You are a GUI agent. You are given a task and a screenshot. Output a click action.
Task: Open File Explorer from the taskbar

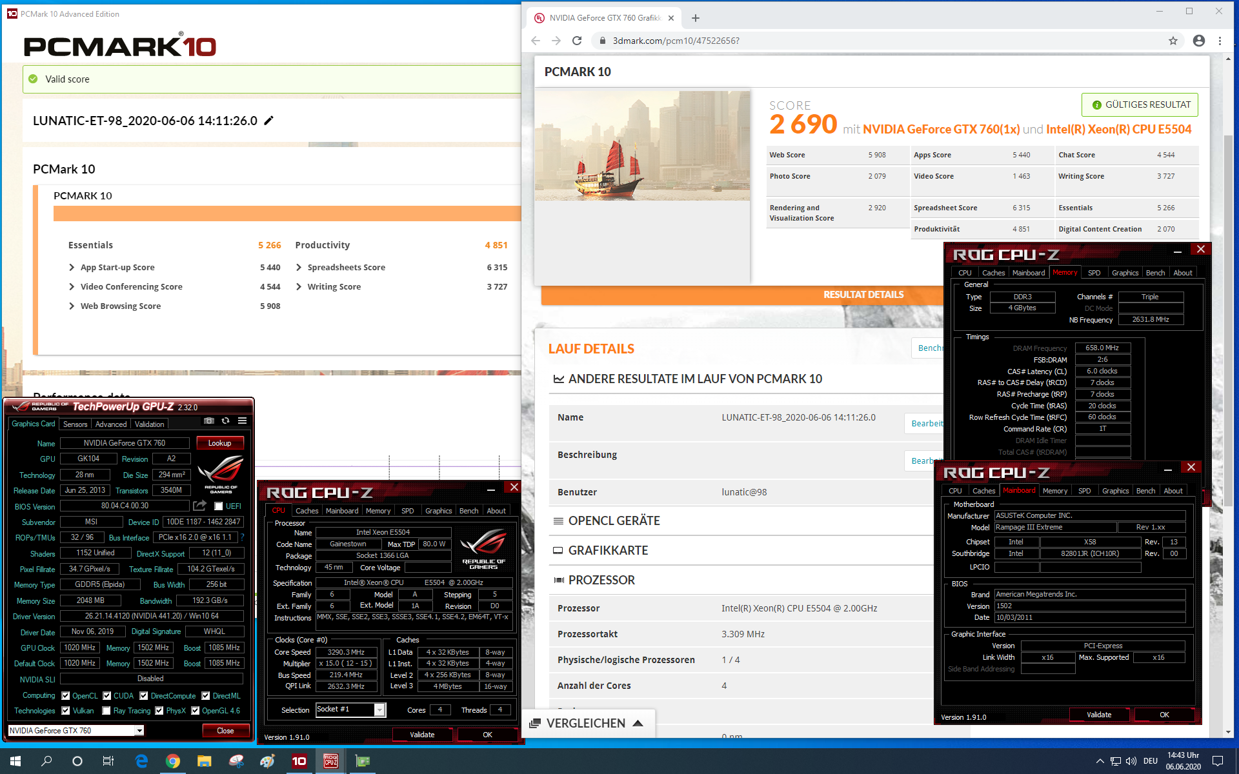204,761
